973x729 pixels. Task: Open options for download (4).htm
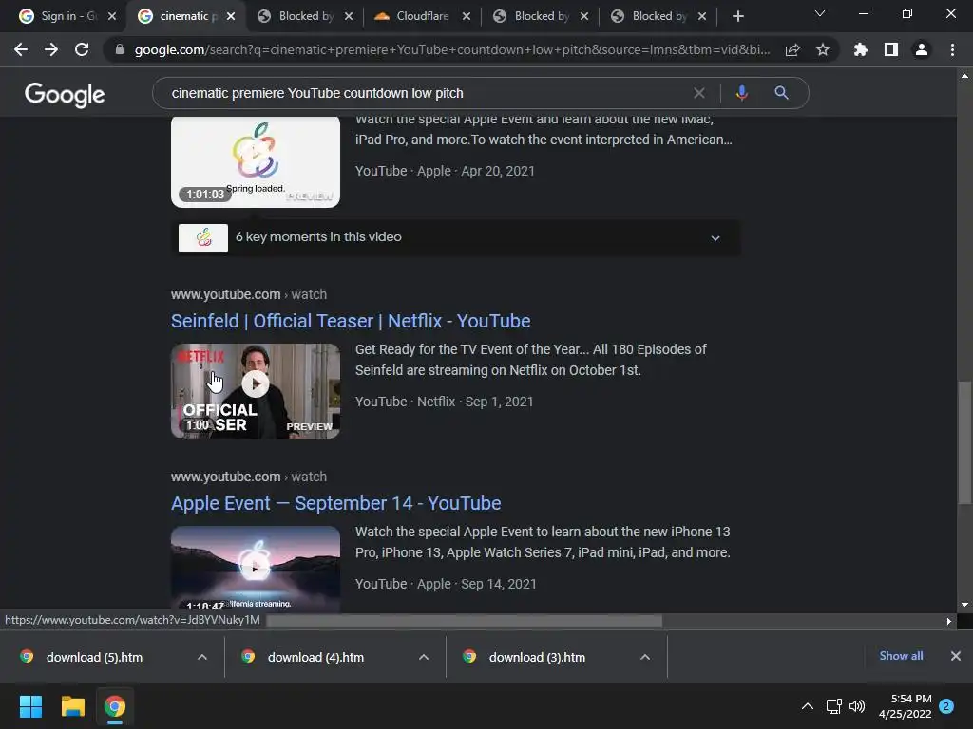pyautogui.click(x=424, y=657)
